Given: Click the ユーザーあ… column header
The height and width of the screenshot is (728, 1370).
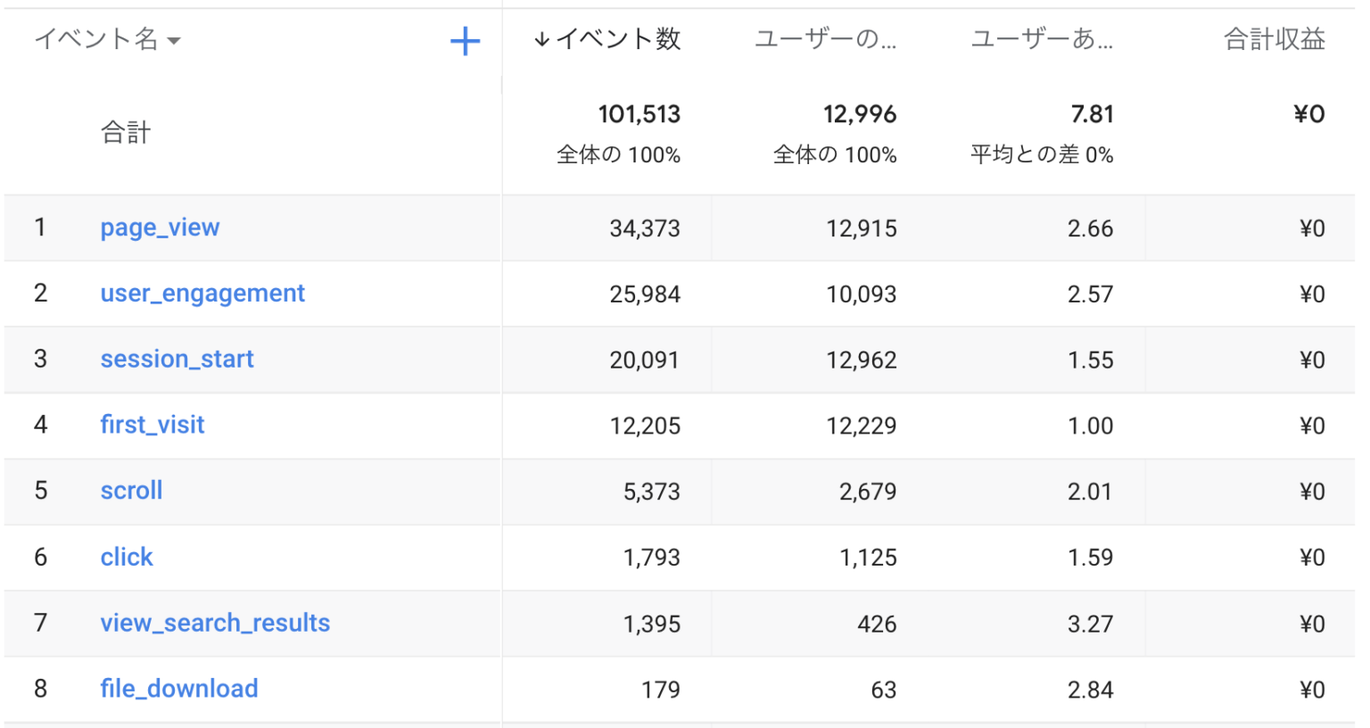Looking at the screenshot, I should (x=1041, y=39).
